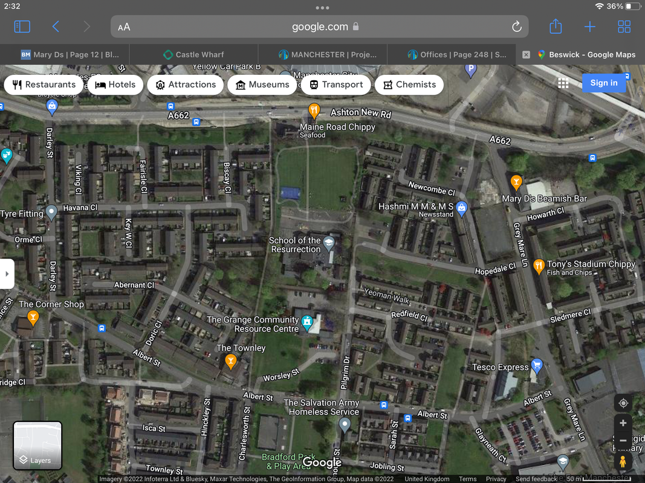
Task: Switch to the Mary Ds Page 12 tab
Action: pyautogui.click(x=70, y=54)
